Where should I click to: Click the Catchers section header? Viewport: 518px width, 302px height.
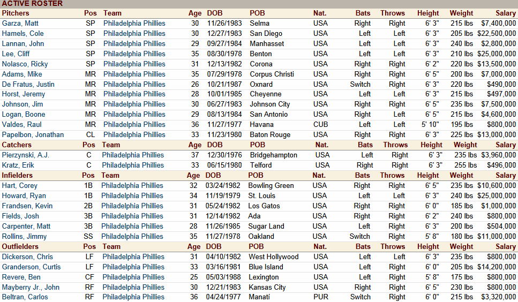(17, 145)
